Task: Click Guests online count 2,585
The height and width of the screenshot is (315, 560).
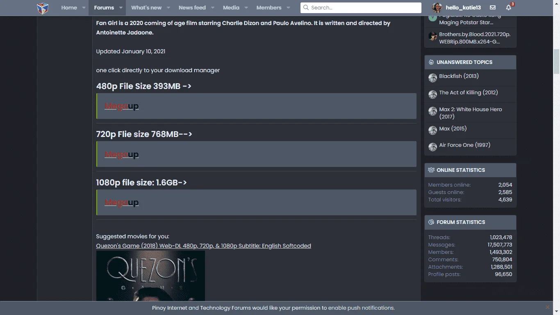Action: [x=505, y=192]
